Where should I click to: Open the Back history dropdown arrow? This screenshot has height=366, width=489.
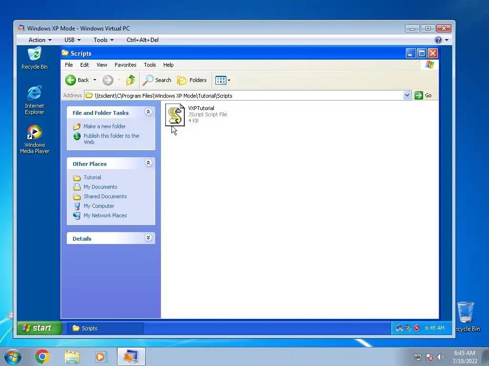pyautogui.click(x=95, y=80)
